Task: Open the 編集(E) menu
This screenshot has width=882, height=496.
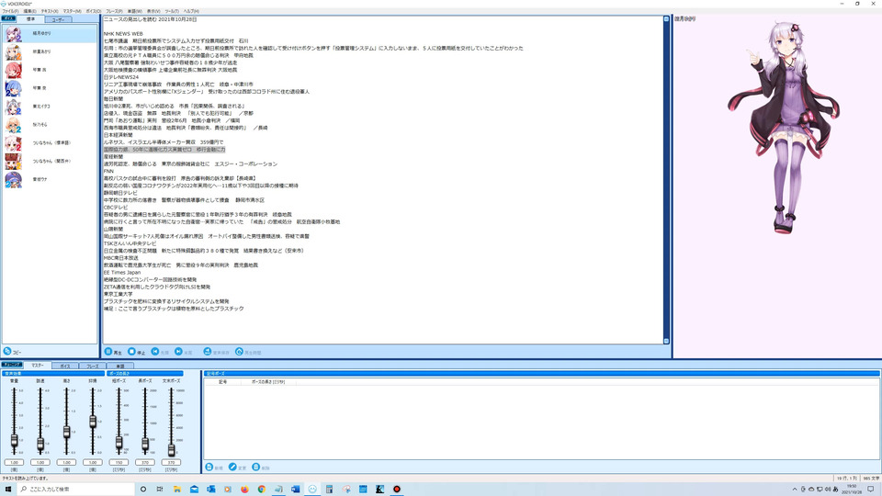Action: click(x=29, y=11)
